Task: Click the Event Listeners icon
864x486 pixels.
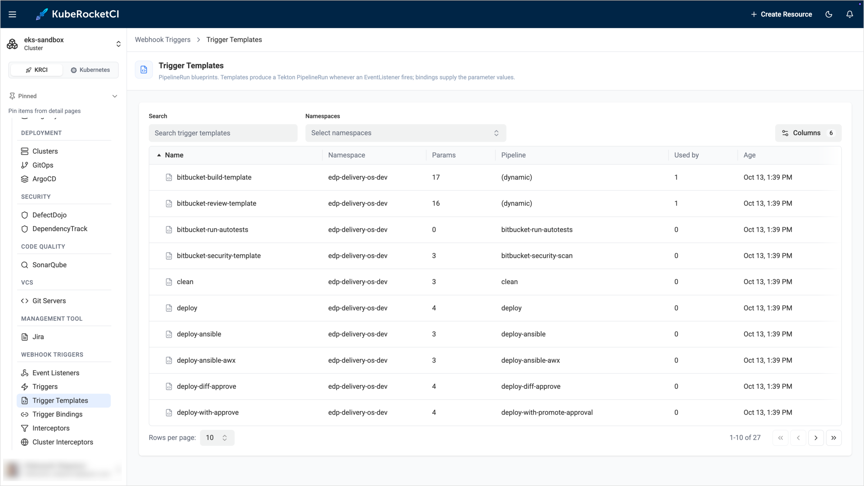Action: coord(24,373)
